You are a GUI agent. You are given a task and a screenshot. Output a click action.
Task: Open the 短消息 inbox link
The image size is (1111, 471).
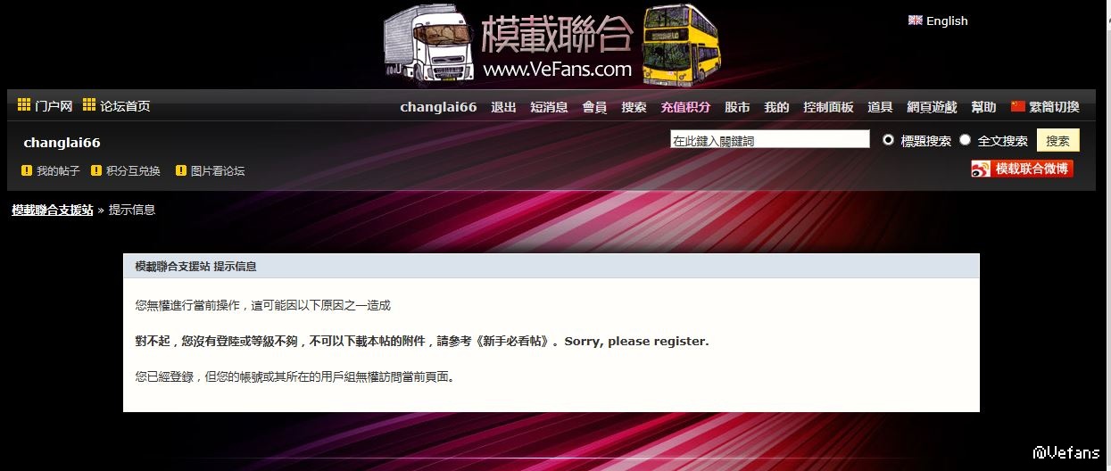pyautogui.click(x=549, y=107)
